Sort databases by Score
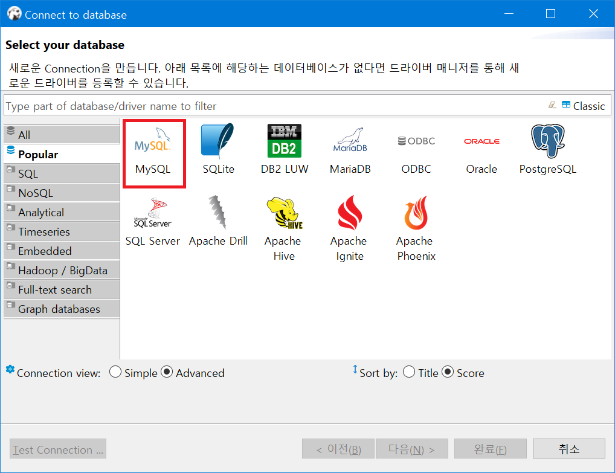This screenshot has height=473, width=615. pos(463,373)
